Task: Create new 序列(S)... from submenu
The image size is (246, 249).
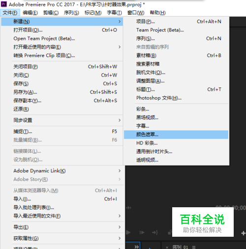Action: pyautogui.click(x=176, y=38)
